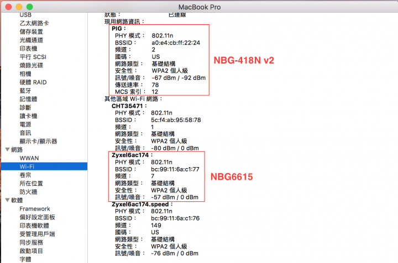Screen dimensions: 398x263
Task: Select 燒錄光碟 in the sidebar
Action: pos(32,65)
